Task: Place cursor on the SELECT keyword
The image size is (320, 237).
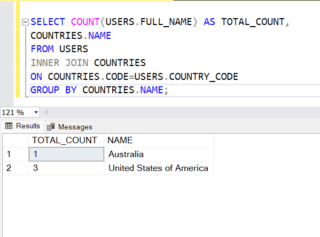Action: tap(48, 22)
